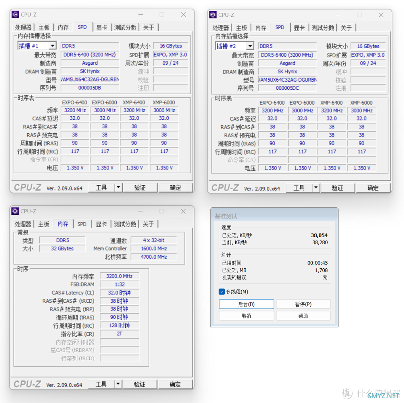Click 已处理 speed value 38,054
Image resolution: width=404 pixels, height=403 pixels.
click(319, 235)
